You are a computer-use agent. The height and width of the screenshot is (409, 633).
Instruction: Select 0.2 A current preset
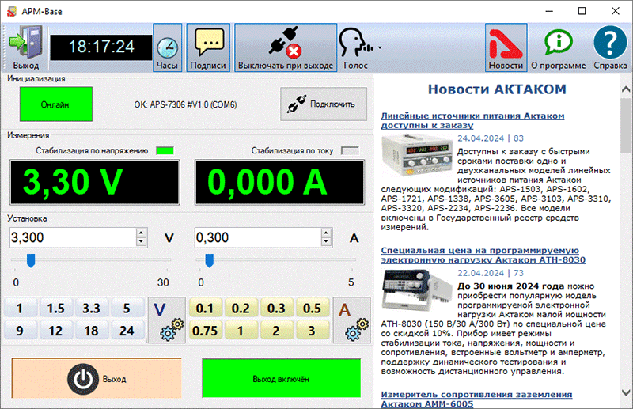point(241,309)
